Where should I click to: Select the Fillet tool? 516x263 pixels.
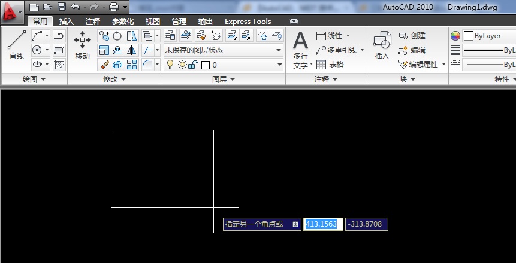pos(147,65)
